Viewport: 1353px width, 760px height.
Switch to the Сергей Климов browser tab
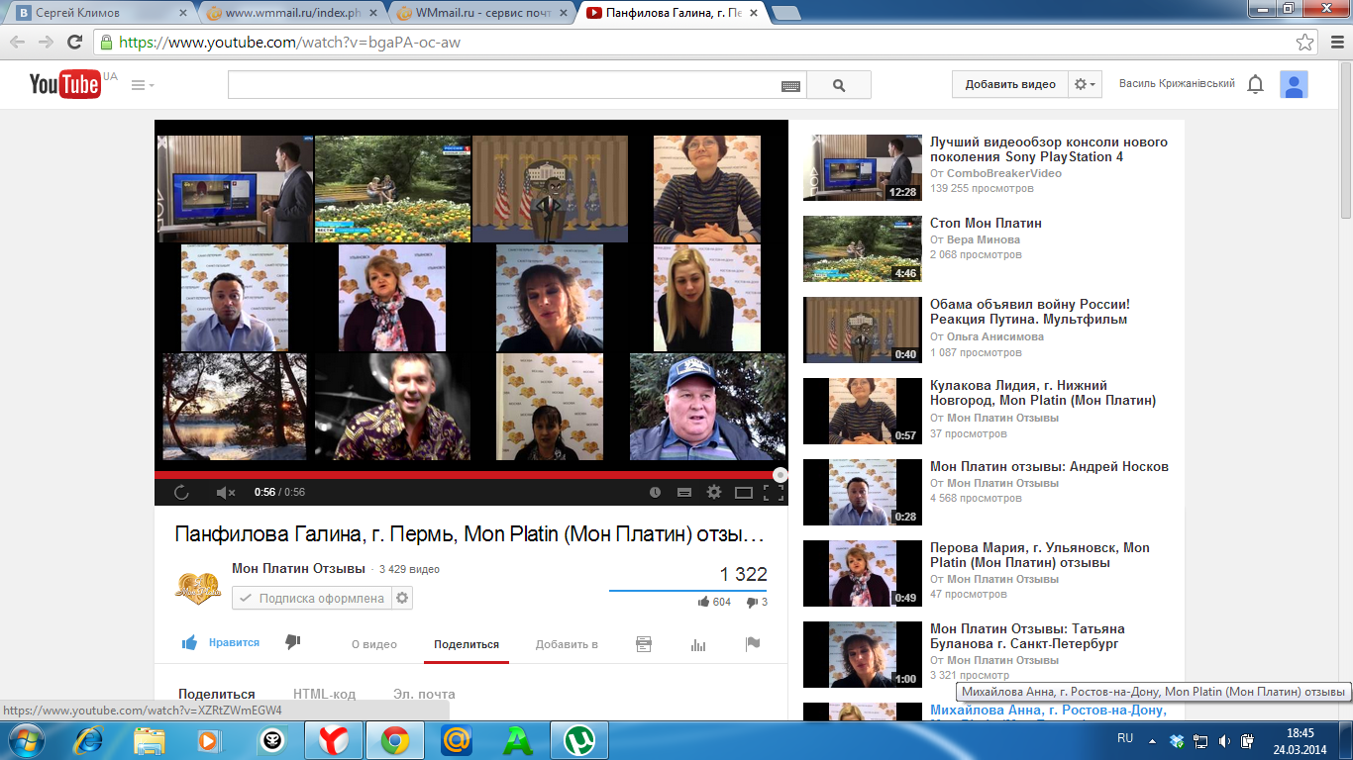pos(97,14)
